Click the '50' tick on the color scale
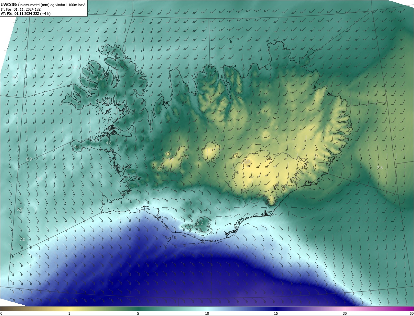414x316 pixels. point(411,313)
